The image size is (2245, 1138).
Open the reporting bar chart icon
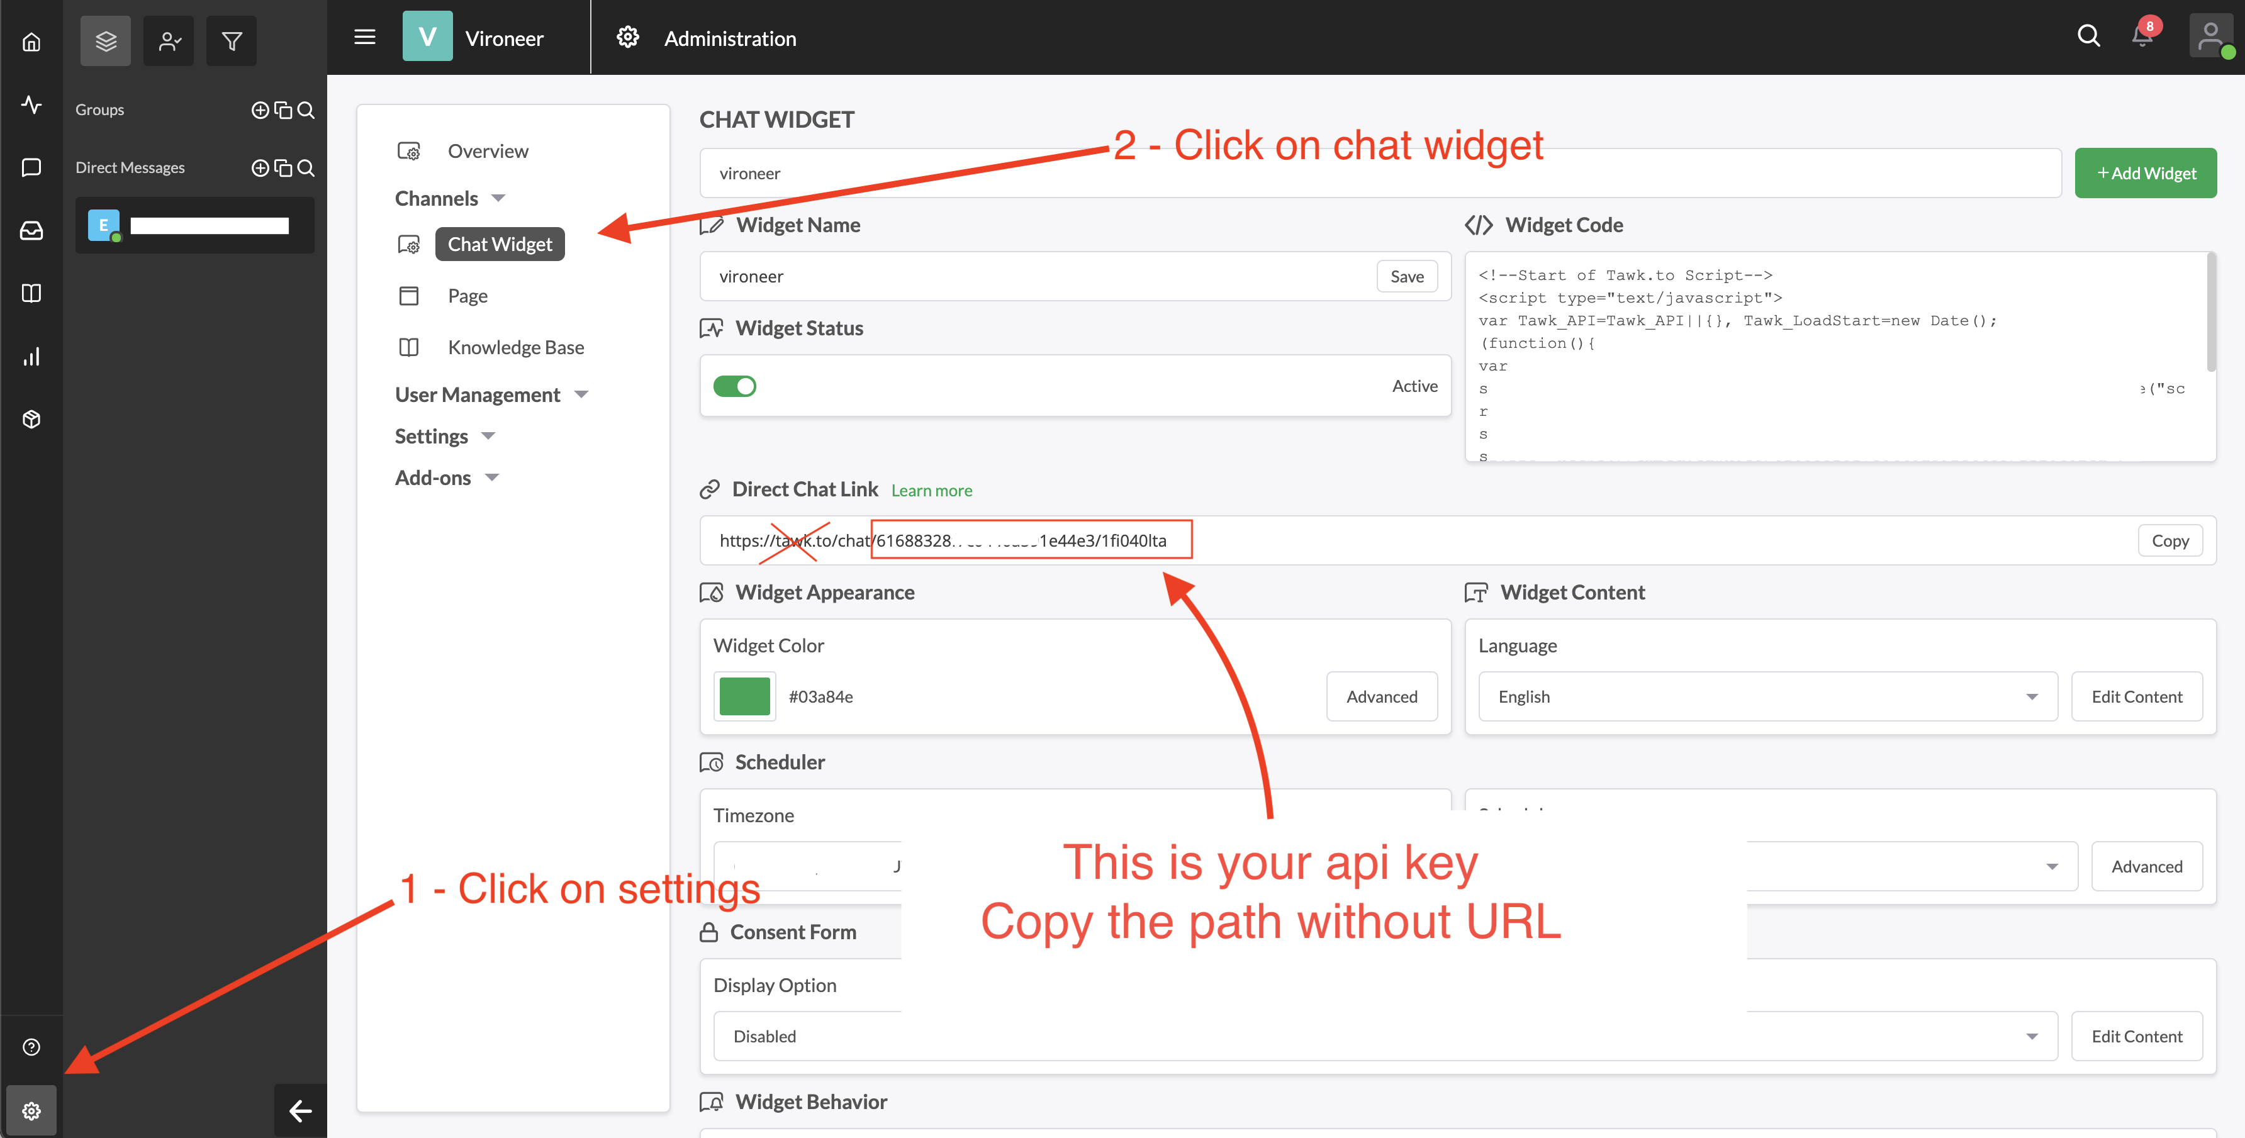pyautogui.click(x=31, y=357)
